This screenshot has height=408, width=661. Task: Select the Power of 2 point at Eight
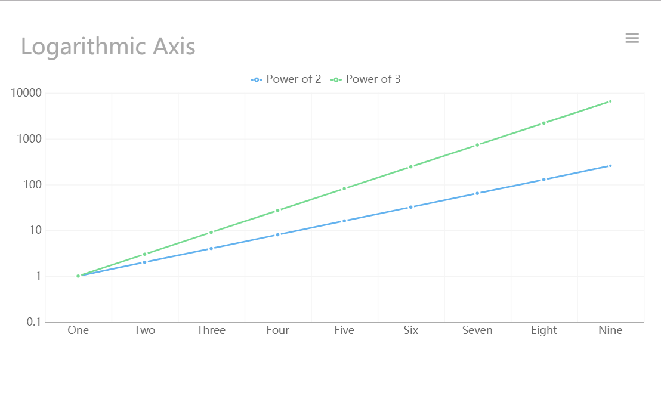[544, 180]
